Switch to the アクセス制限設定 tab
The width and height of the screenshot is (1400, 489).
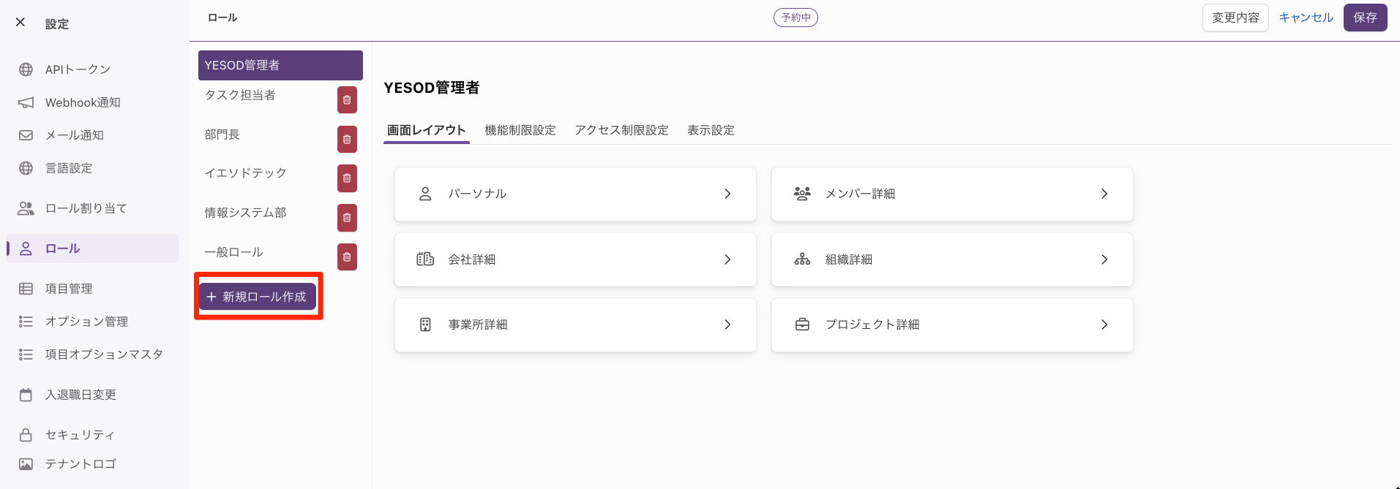[x=621, y=130]
